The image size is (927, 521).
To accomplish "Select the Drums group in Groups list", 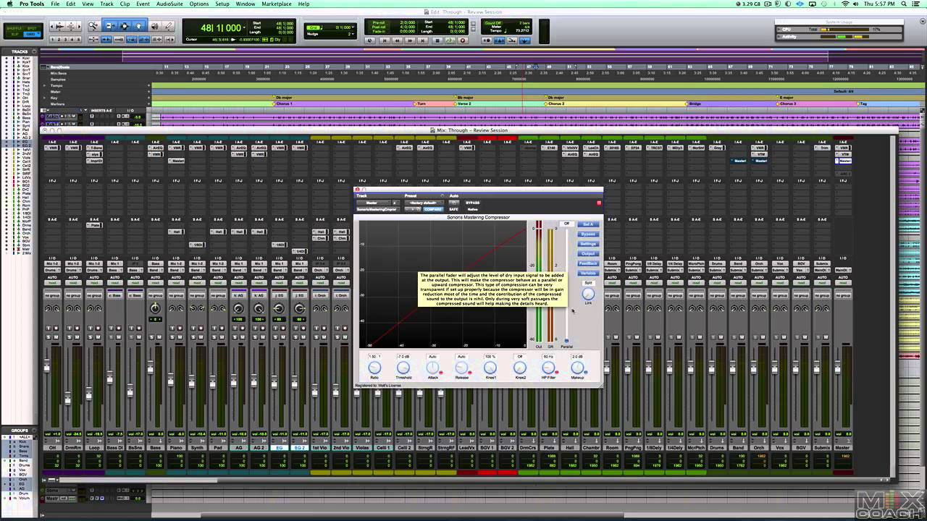I will coord(25,466).
